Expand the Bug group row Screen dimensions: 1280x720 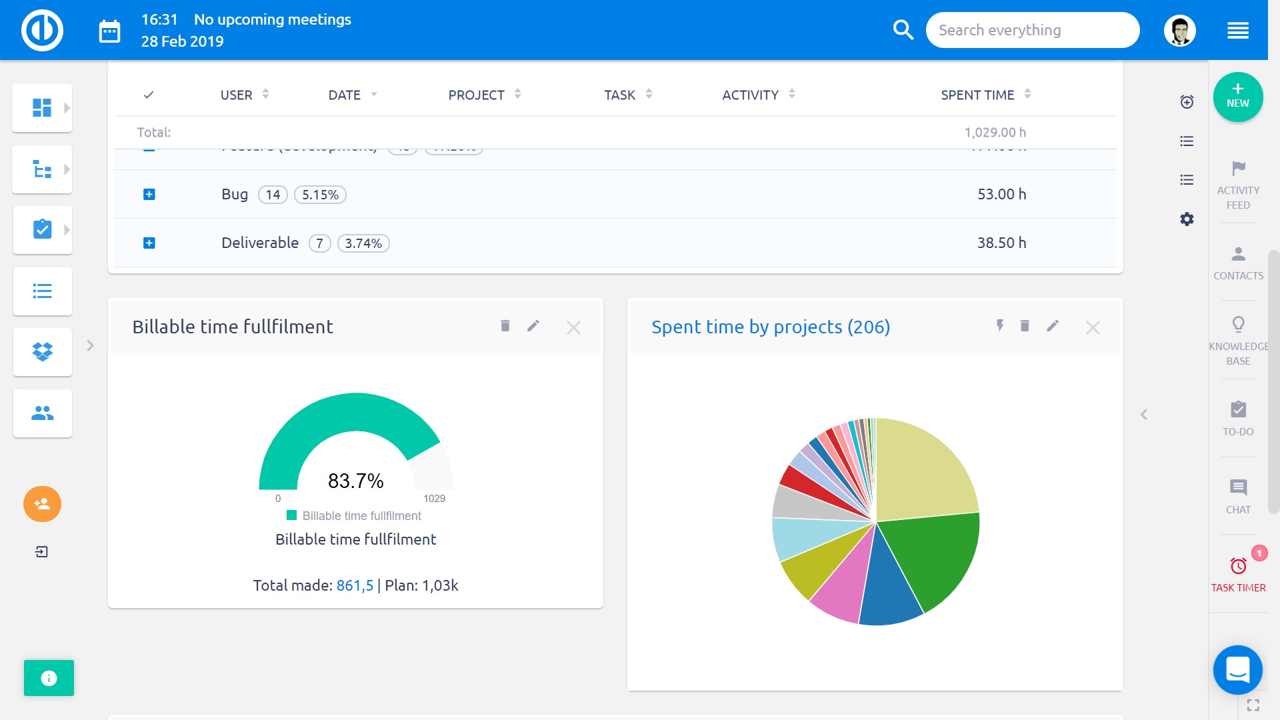pyautogui.click(x=149, y=195)
